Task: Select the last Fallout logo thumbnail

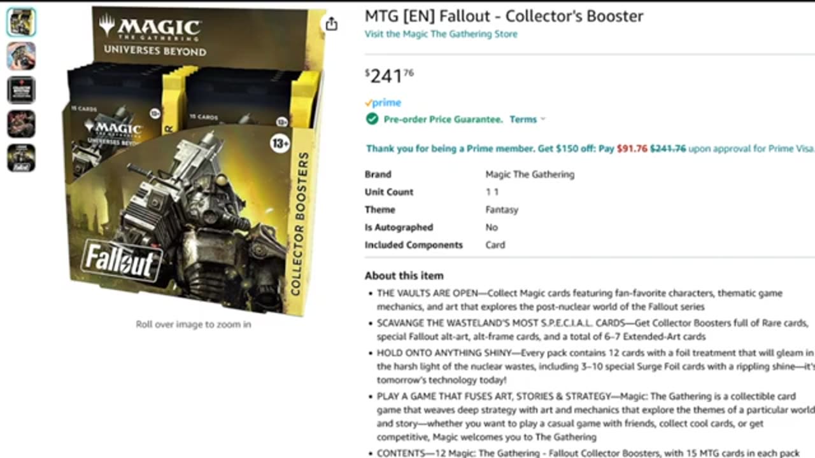Action: click(x=21, y=158)
